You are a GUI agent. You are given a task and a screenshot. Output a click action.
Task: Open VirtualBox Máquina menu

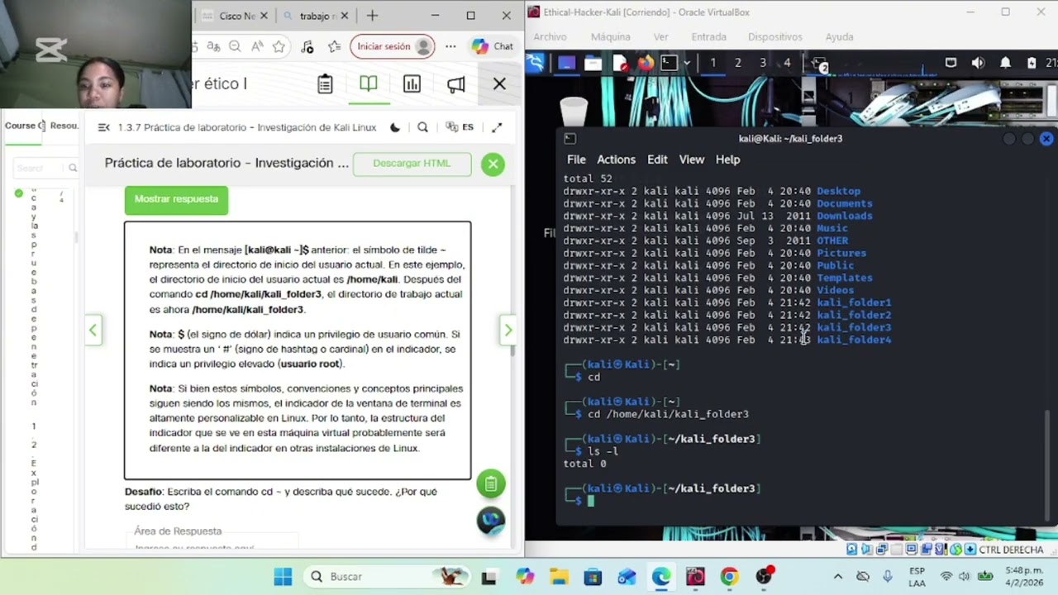point(610,36)
